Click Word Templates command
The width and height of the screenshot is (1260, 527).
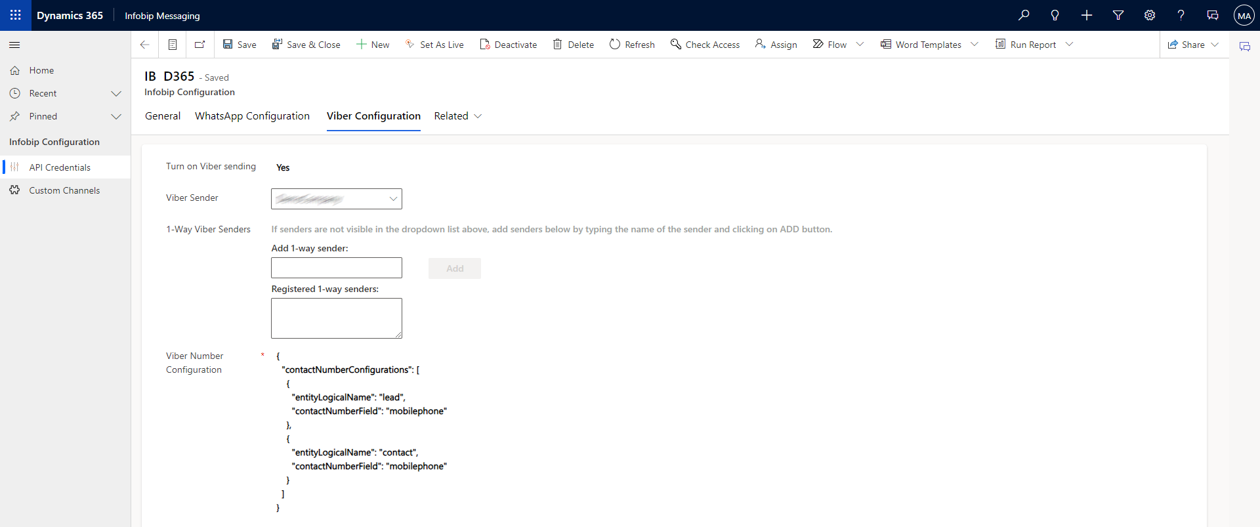coord(921,45)
